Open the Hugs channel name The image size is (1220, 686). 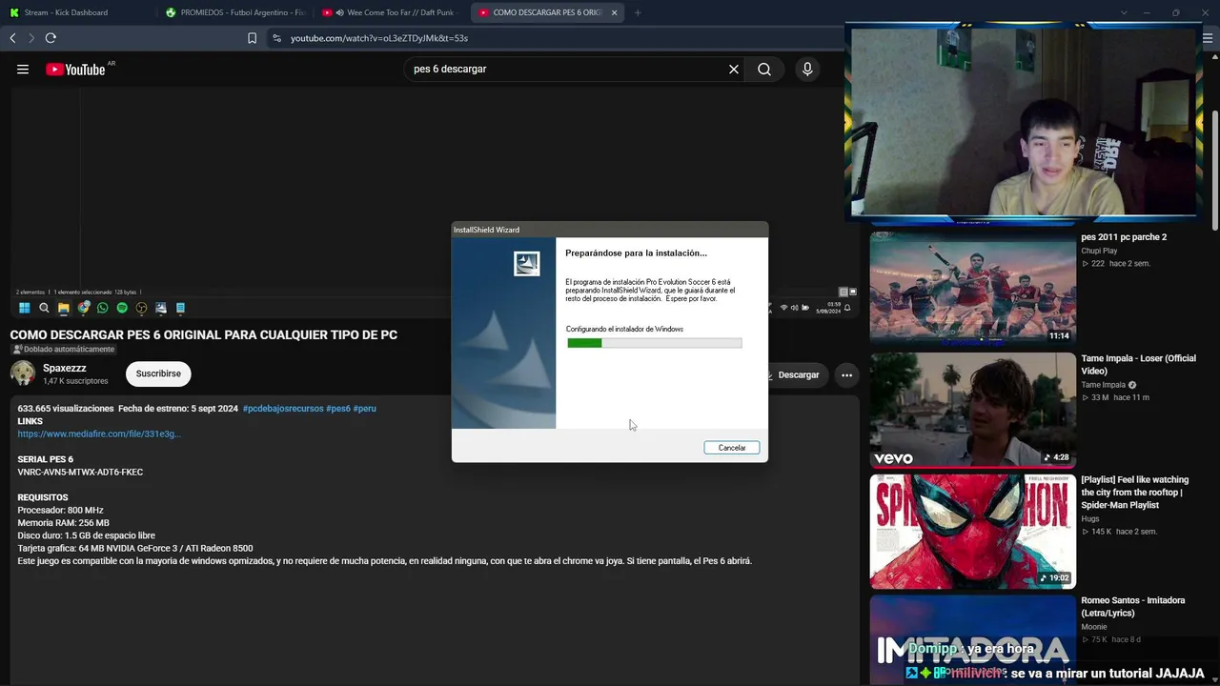pos(1090,518)
